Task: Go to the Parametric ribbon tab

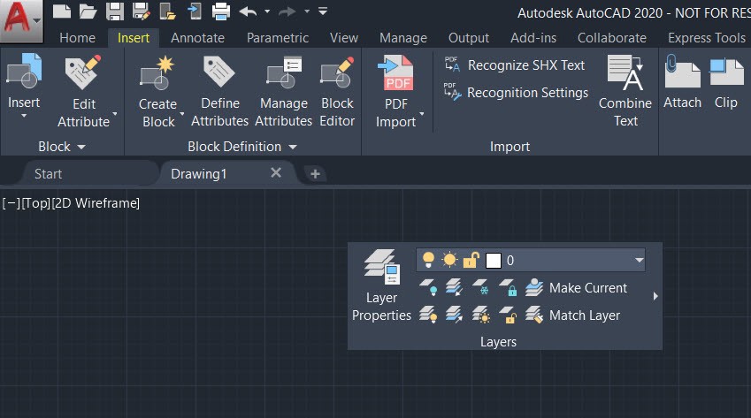Action: (x=278, y=38)
